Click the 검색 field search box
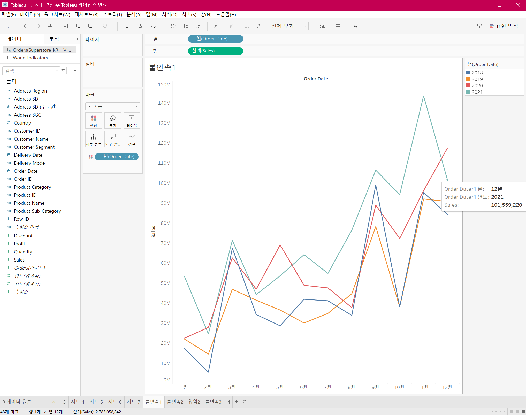This screenshot has height=415, width=526. coord(30,71)
